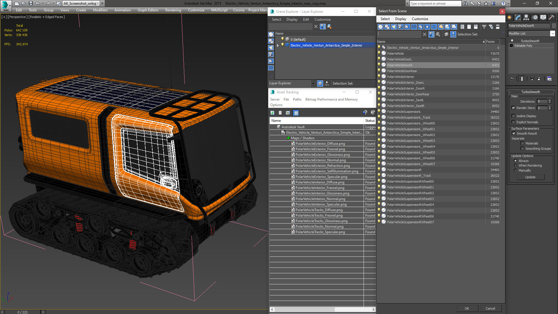558x314 pixels.
Task: Increase Iterations spinner value
Action: (x=550, y=100)
